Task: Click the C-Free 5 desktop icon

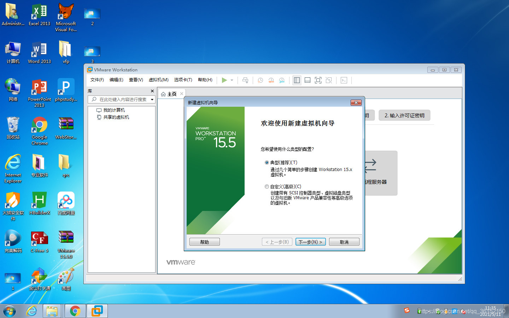Action: tap(39, 242)
